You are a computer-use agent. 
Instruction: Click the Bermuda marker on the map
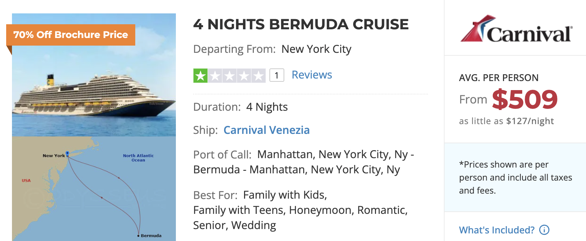pos(138,235)
